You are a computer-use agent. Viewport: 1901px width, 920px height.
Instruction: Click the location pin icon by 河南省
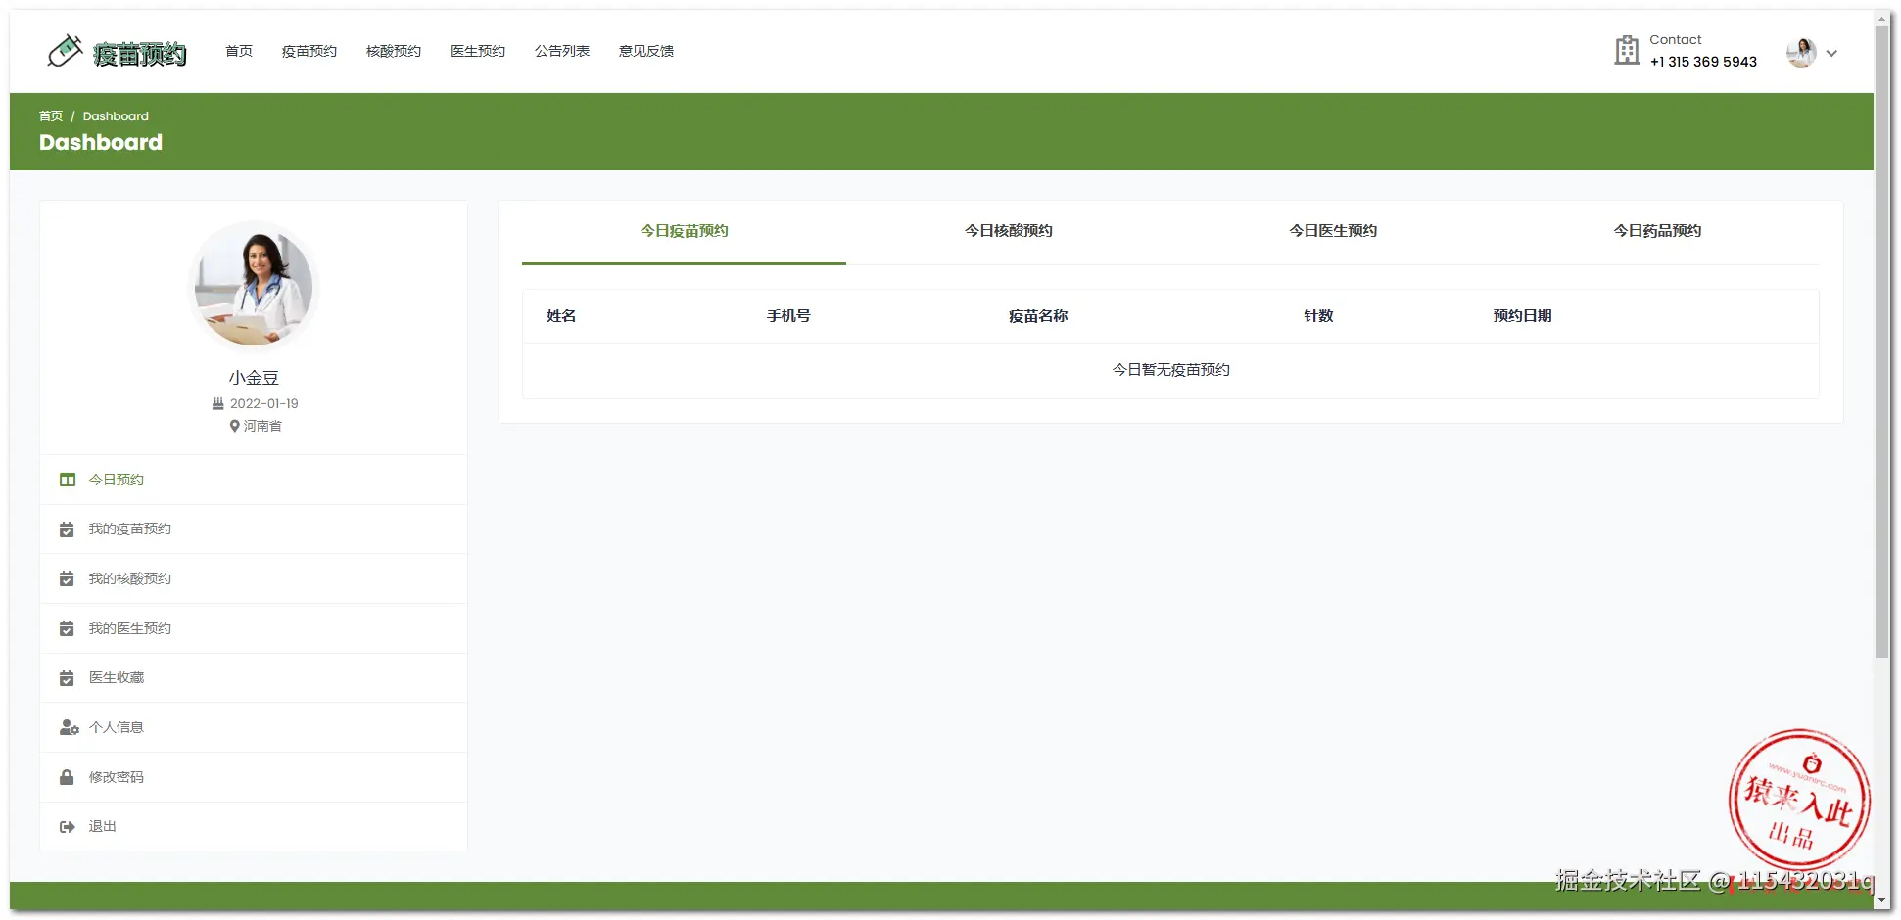point(234,426)
